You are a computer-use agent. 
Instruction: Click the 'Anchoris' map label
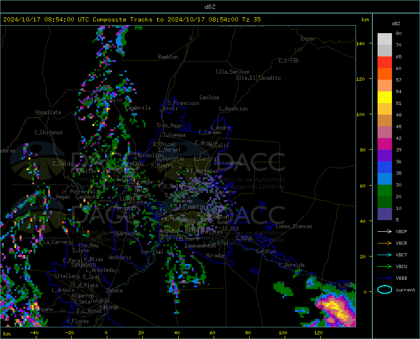pyautogui.click(x=120, y=258)
